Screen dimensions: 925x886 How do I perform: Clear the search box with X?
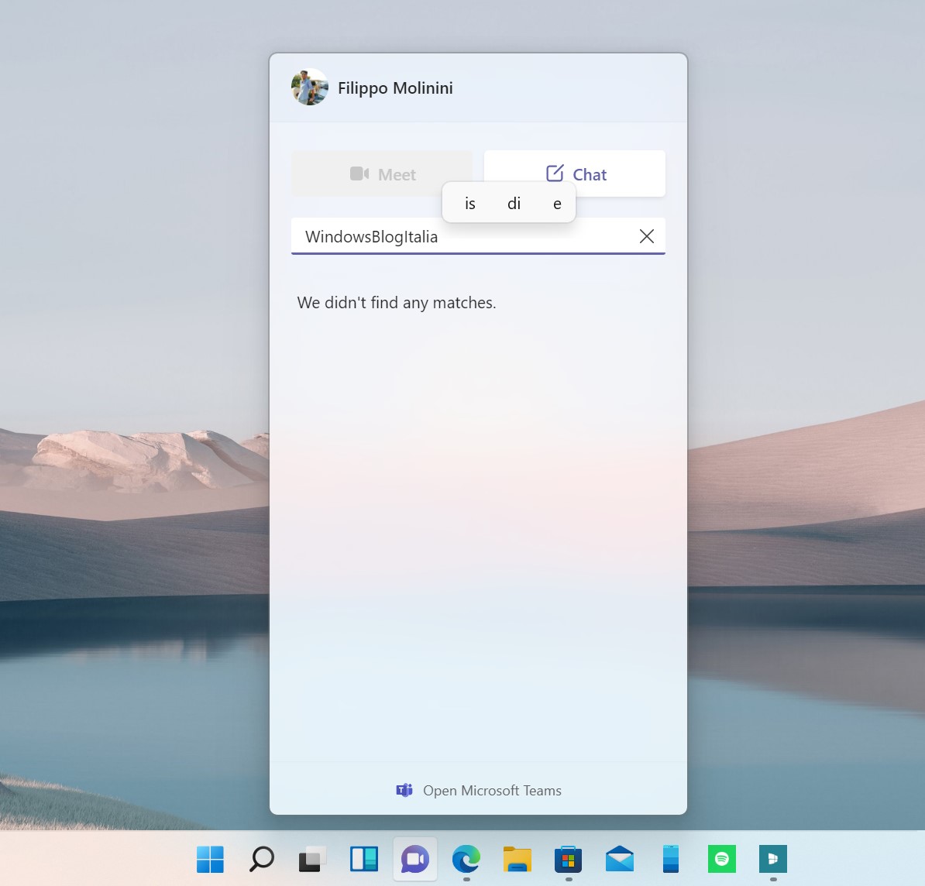(x=647, y=236)
